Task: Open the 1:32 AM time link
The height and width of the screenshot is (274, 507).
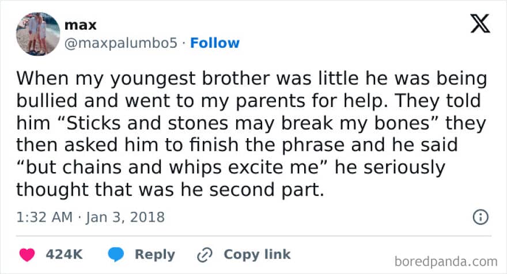Action: [44, 217]
